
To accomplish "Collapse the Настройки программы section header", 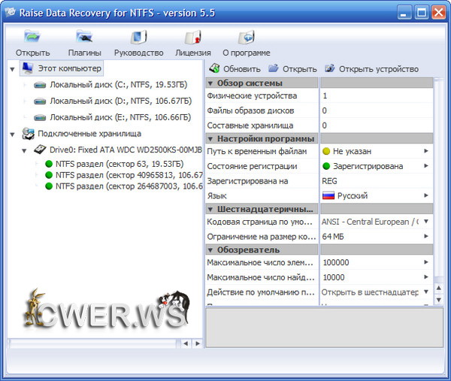I will [210, 139].
